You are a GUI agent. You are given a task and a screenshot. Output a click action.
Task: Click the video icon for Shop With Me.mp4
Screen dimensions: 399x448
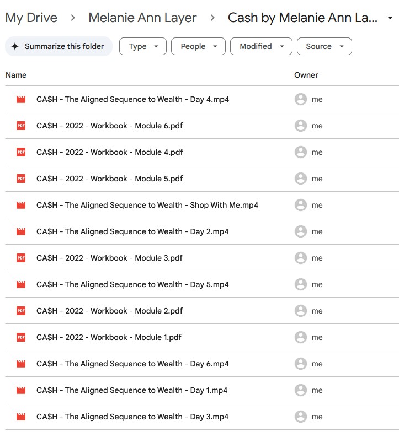pyautogui.click(x=21, y=205)
